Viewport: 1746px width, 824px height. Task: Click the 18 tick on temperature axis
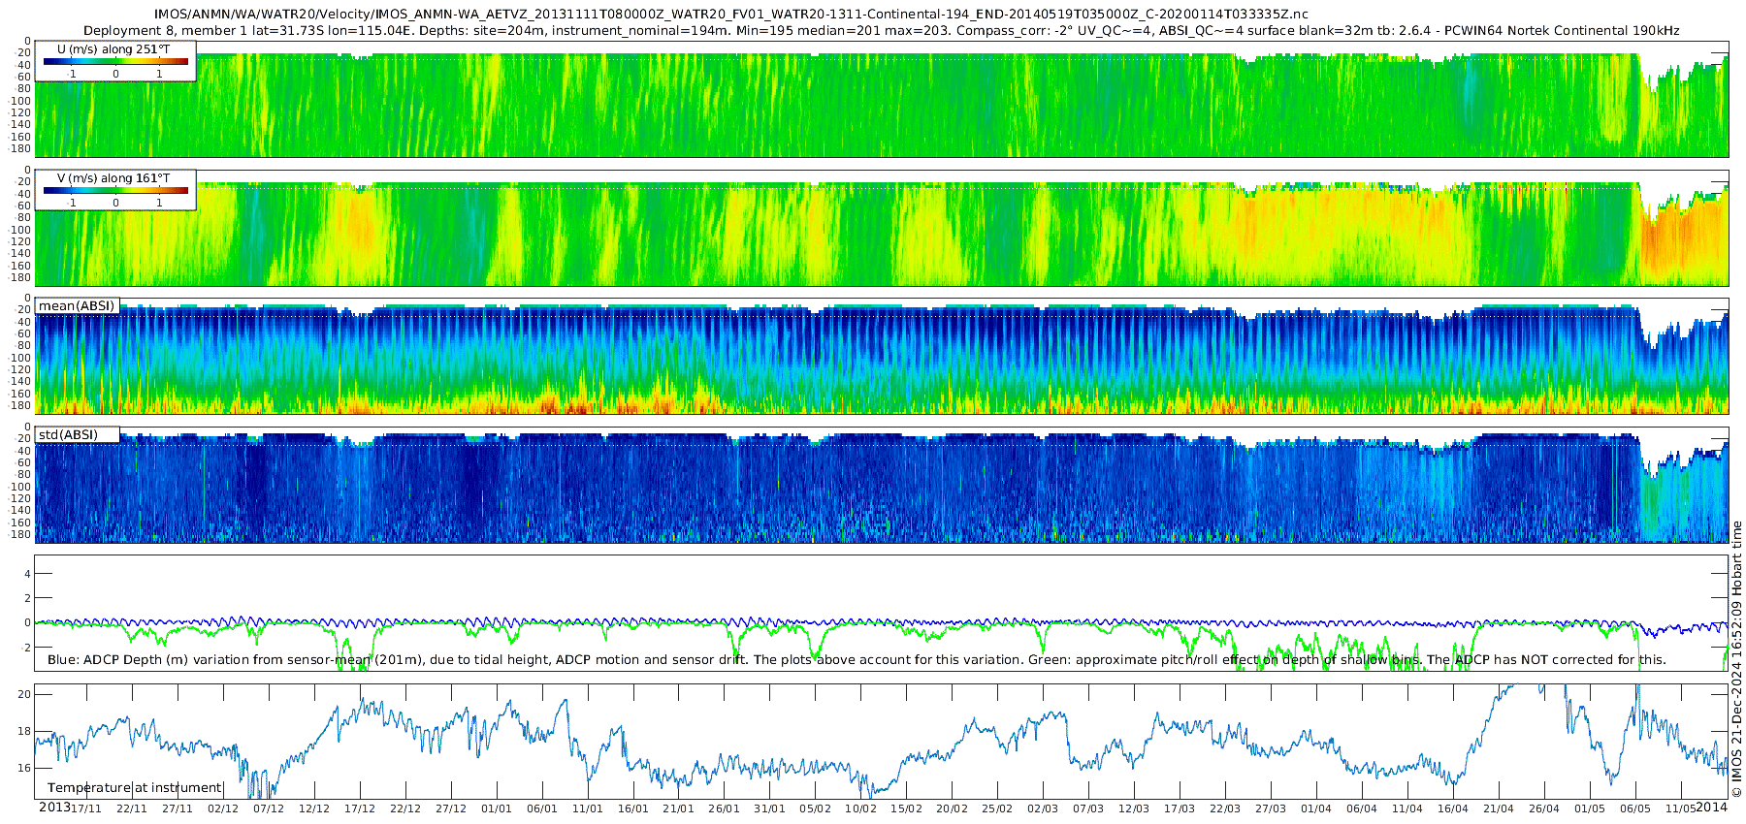click(x=25, y=731)
